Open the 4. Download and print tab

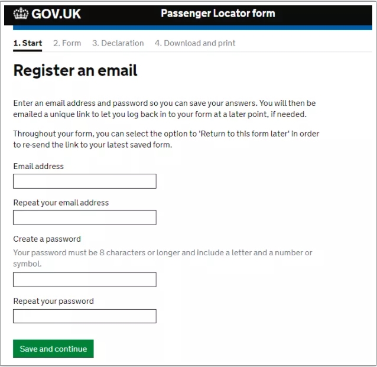[x=195, y=43]
